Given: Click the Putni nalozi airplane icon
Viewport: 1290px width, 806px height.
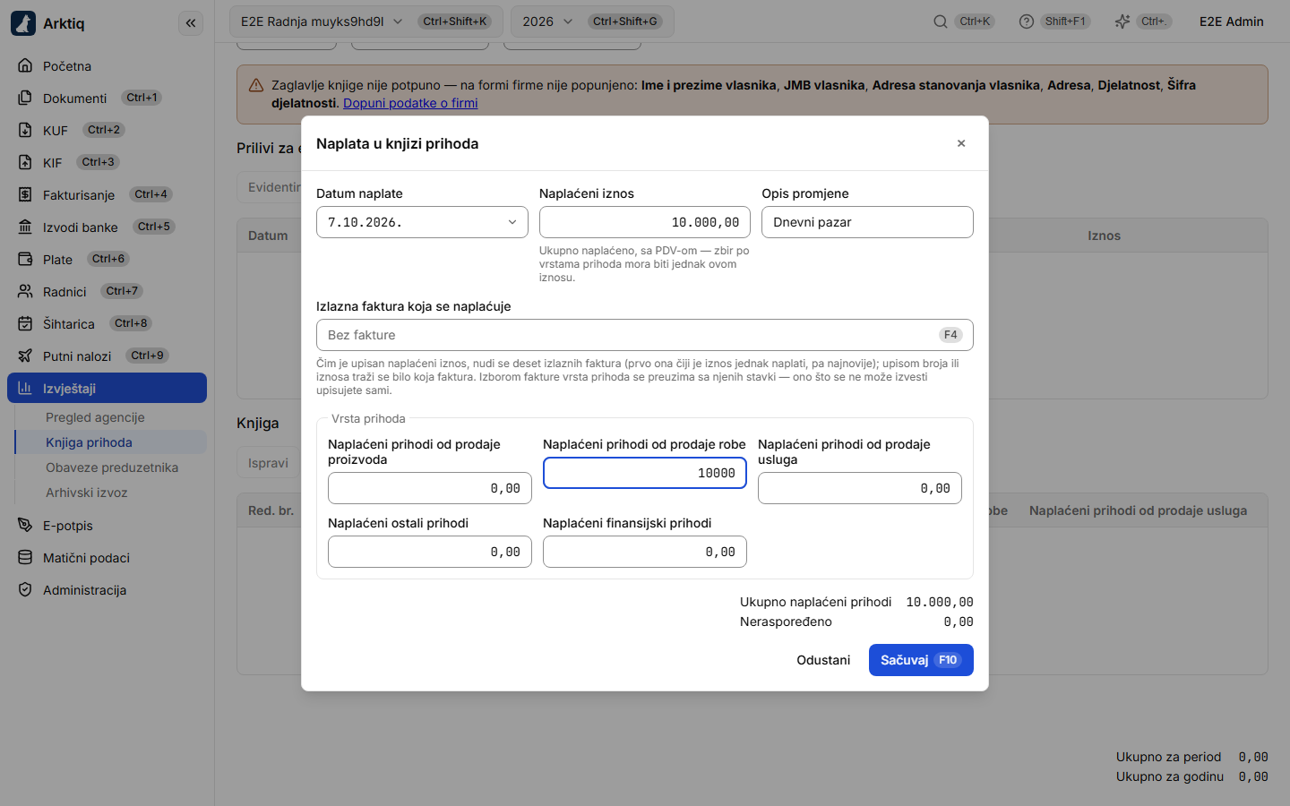Looking at the screenshot, I should [x=25, y=356].
